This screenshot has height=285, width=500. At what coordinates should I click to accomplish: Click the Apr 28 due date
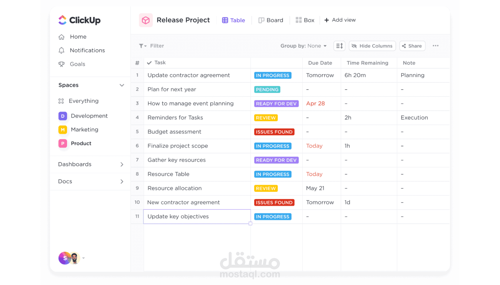pyautogui.click(x=315, y=103)
